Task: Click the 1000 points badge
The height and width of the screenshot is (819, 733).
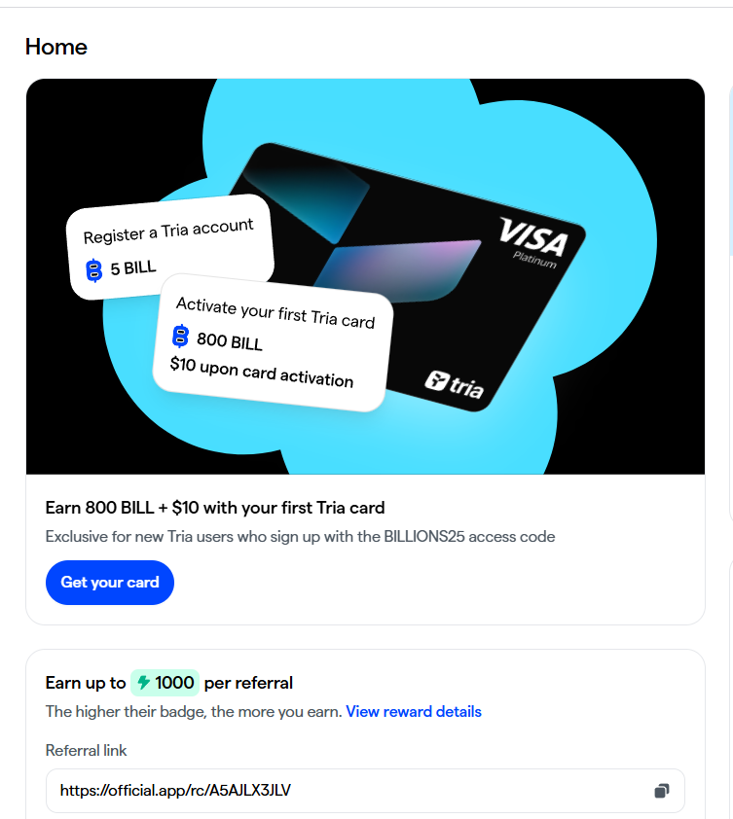Action: [x=165, y=682]
